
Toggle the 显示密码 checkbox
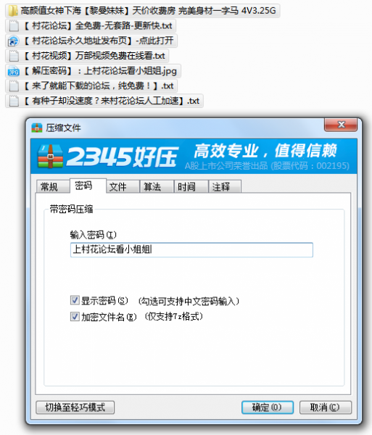[x=75, y=300]
